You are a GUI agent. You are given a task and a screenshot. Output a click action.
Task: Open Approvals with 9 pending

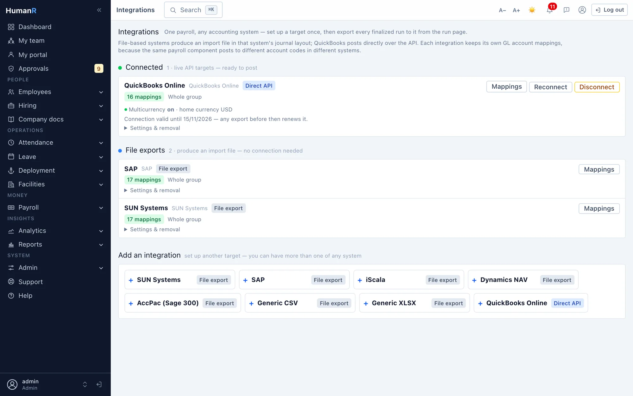point(55,68)
